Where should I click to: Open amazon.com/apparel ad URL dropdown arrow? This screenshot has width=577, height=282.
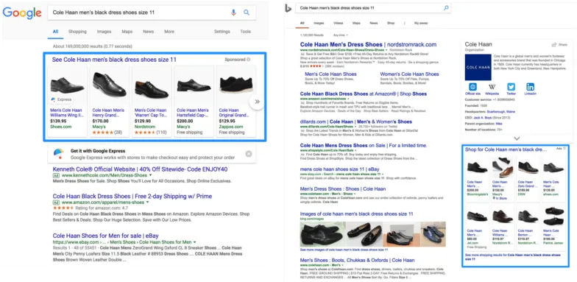[x=147, y=202]
